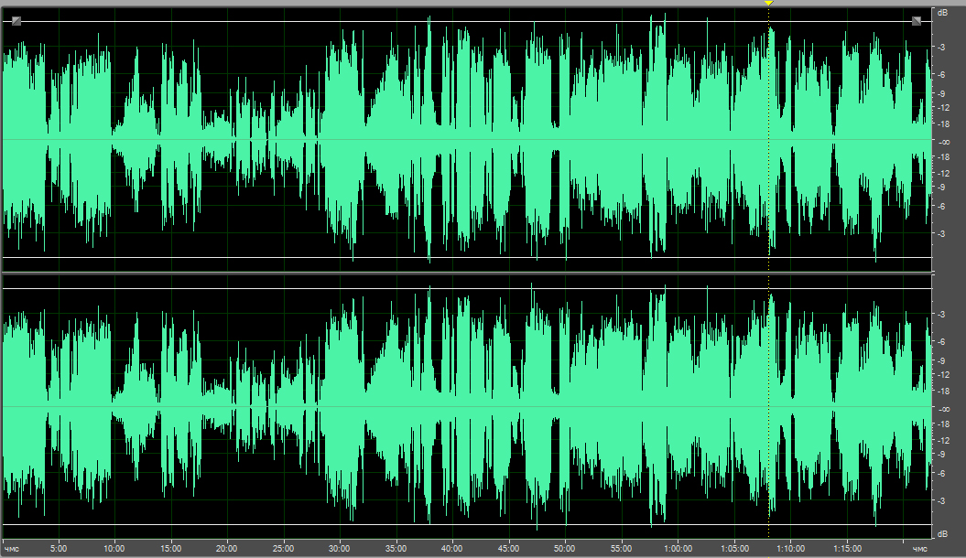Click the 1:15:00 mark on the time ruler
966x558 pixels.
point(847,548)
